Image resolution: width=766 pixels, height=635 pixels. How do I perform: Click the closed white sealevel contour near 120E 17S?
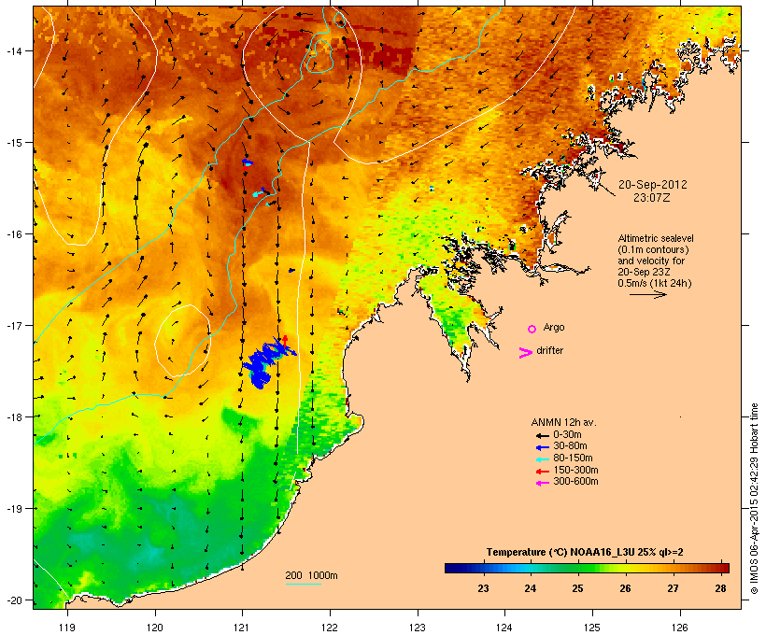183,341
